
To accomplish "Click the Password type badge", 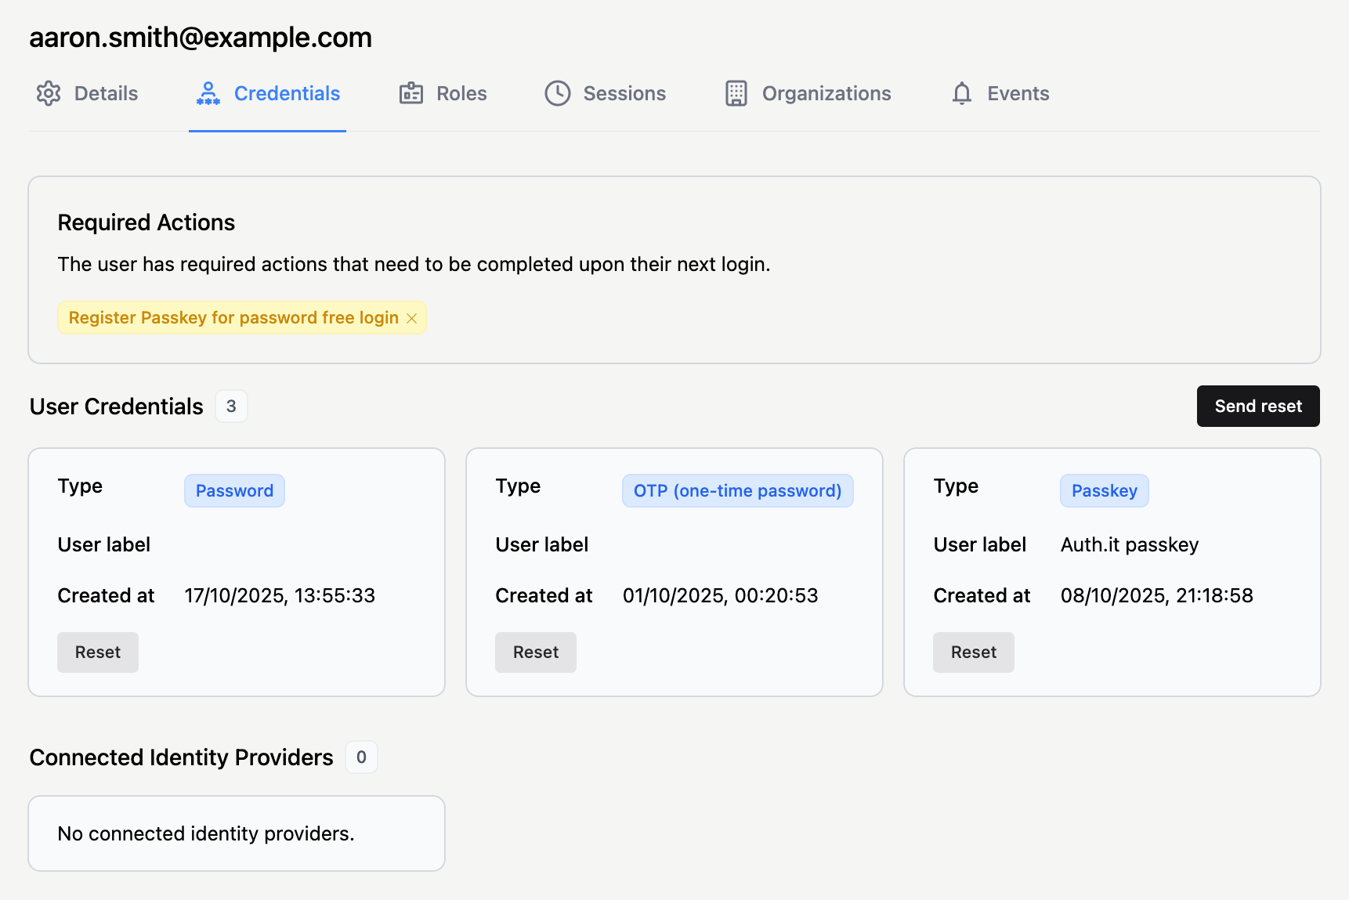I will pyautogui.click(x=234, y=490).
